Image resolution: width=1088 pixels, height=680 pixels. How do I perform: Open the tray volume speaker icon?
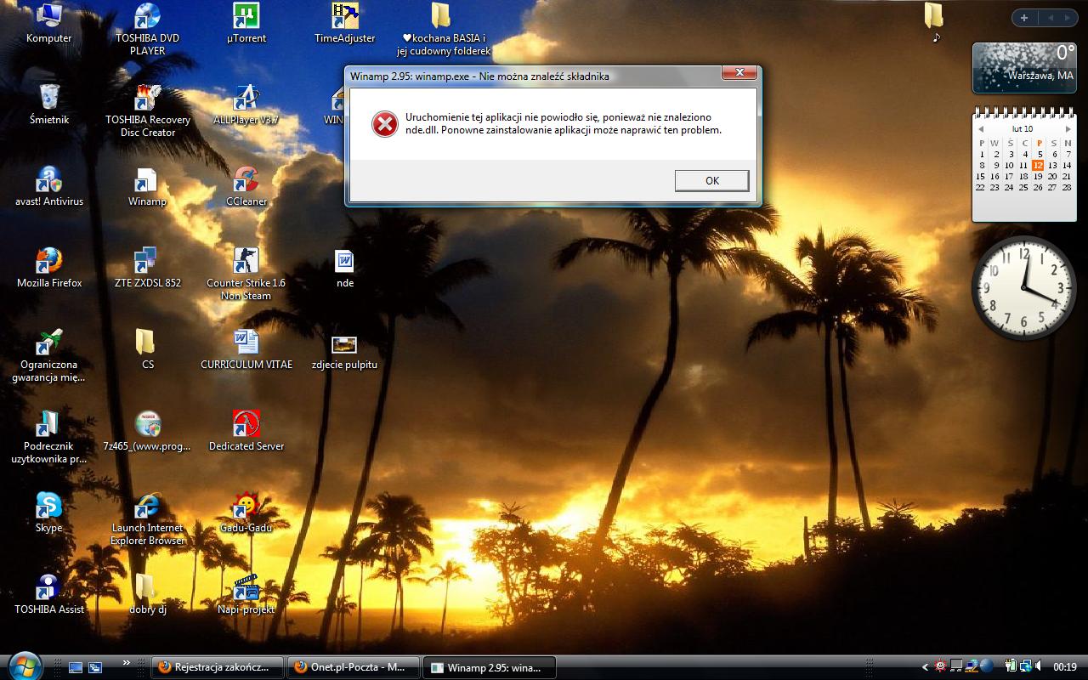point(1040,666)
